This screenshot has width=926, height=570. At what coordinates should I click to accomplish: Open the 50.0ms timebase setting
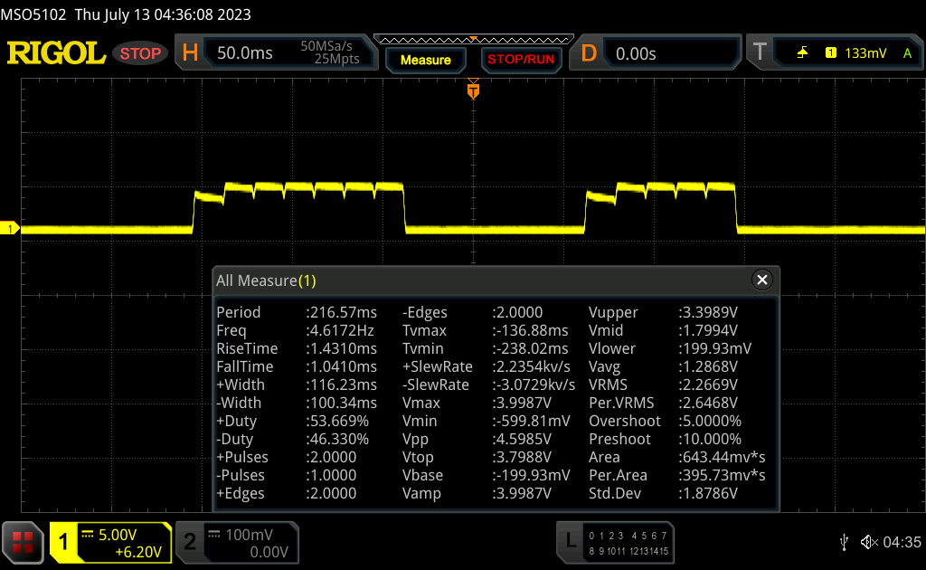pos(244,53)
